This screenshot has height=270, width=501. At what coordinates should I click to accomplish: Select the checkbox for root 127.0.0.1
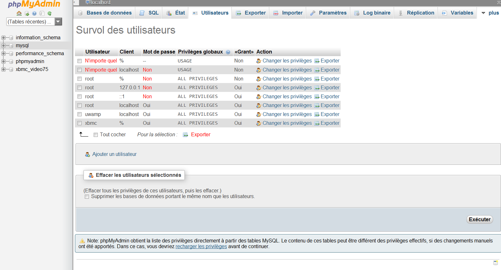click(x=80, y=88)
